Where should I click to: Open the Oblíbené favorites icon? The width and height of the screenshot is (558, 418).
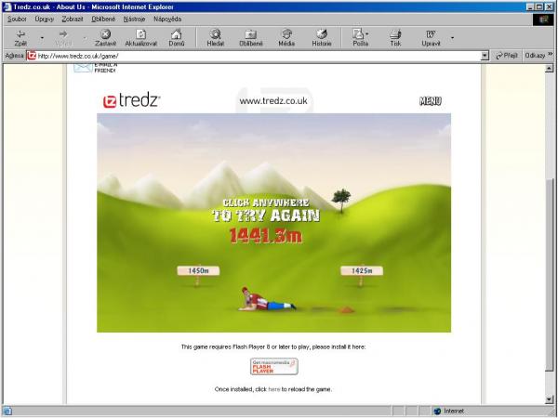coord(250,34)
